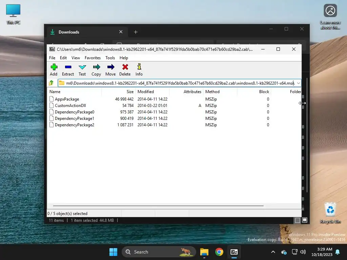Click the 7-Zip taskbar icon
Screen dimensions: 347x260
tap(234, 252)
